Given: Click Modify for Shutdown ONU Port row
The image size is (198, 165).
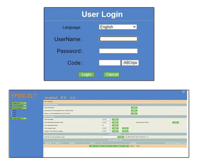Looking at the screenshot, I should tap(115, 131).
